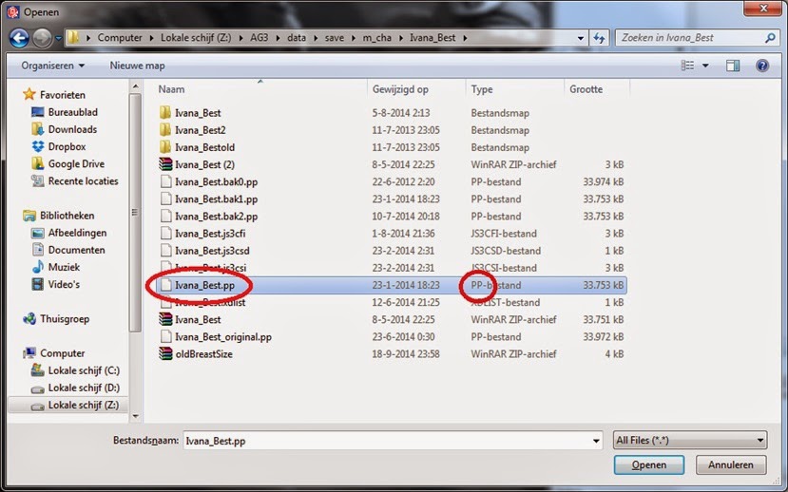The image size is (788, 492).
Task: Click the Nieuwe map button
Action: [137, 66]
